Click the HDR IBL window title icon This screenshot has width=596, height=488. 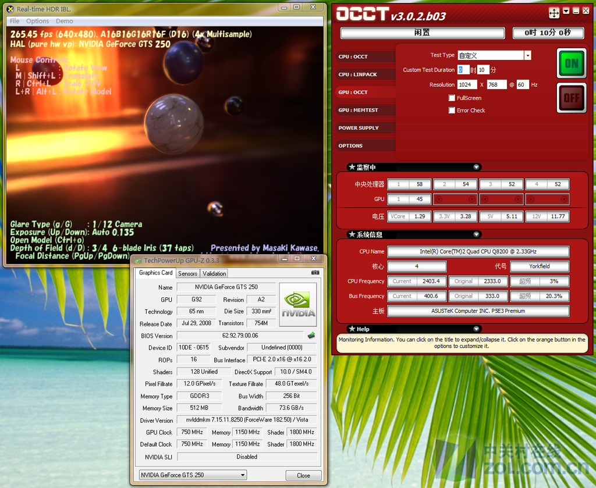(x=10, y=9)
